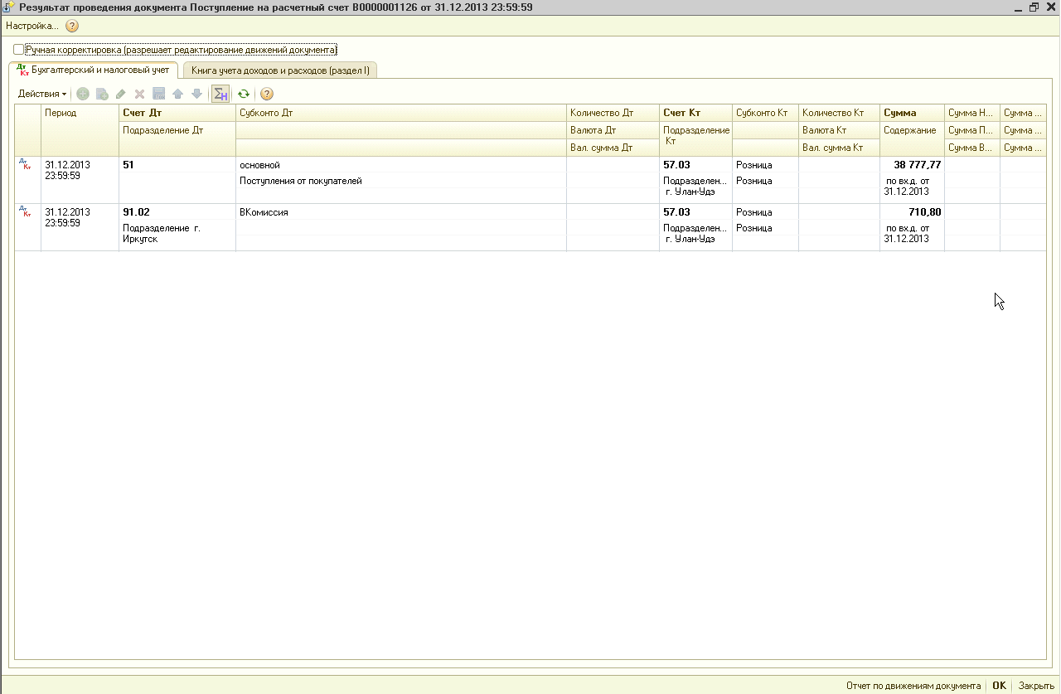Open the Настройка... menu
The image size is (1061, 694).
(x=32, y=26)
